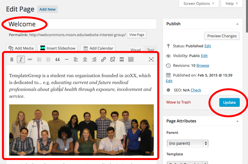Switch to the Text editor tab
Image resolution: width=248 pixels, height=164 pixels.
151,50
